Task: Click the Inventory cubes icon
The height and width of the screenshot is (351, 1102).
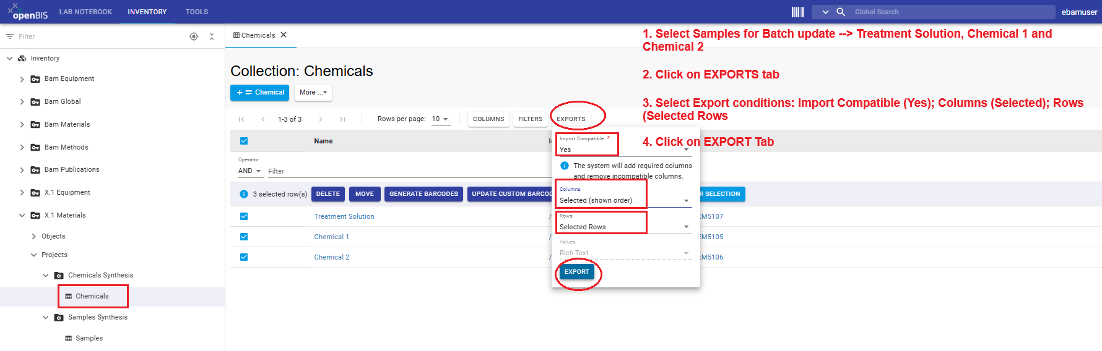Action: (x=22, y=58)
